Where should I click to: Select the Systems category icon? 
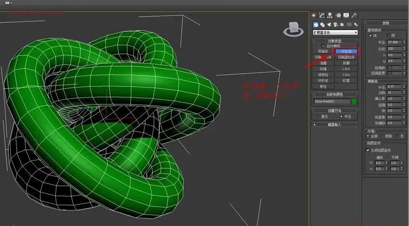pos(356,25)
